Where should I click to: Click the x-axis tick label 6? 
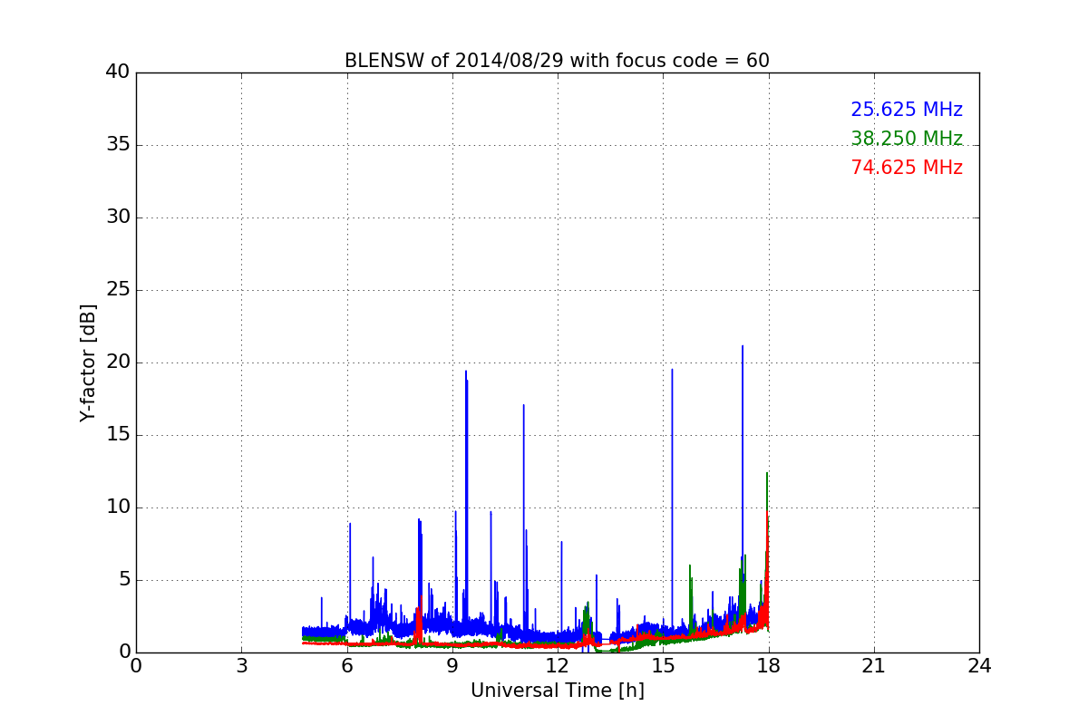coord(346,665)
